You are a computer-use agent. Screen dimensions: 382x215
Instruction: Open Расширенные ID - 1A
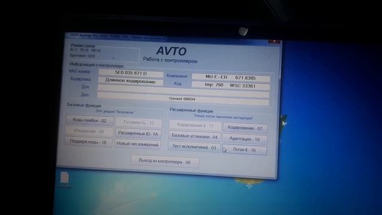click(x=138, y=133)
